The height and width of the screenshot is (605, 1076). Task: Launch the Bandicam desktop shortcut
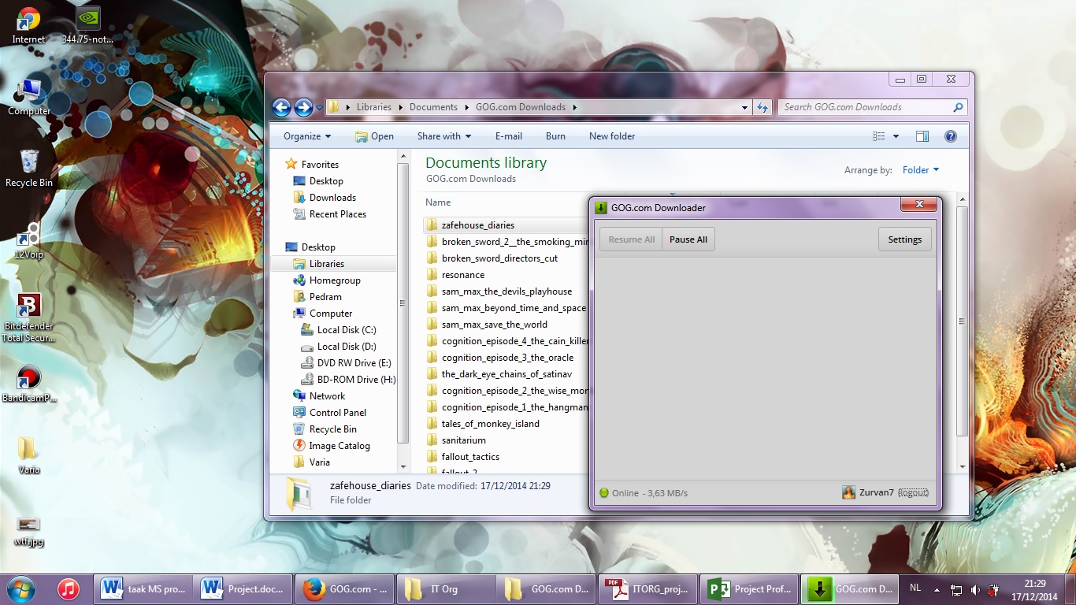(x=29, y=384)
